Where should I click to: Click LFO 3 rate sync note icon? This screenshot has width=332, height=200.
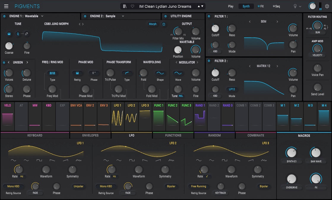coord(207,176)
